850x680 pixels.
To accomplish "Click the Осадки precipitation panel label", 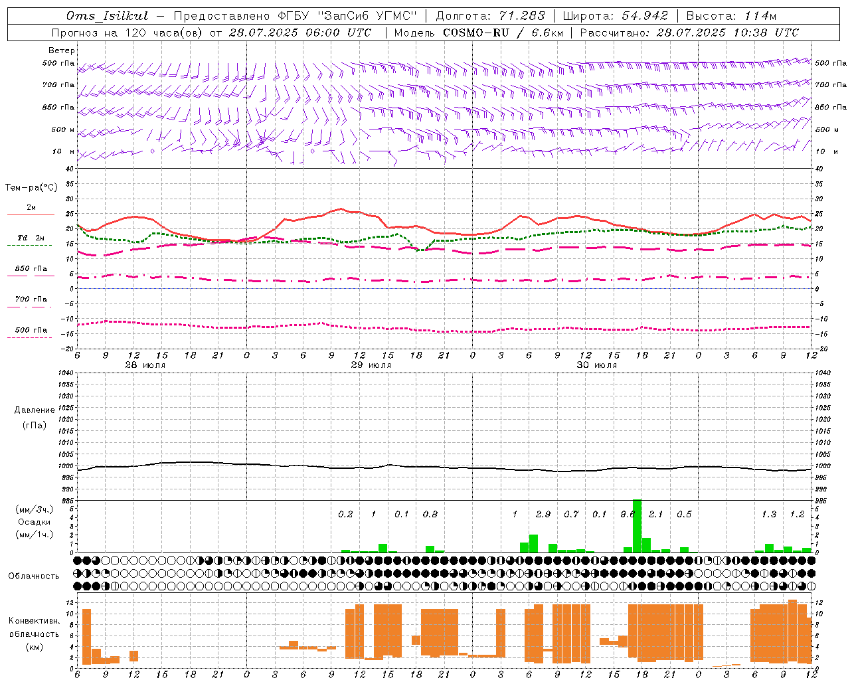I will 35,522.
